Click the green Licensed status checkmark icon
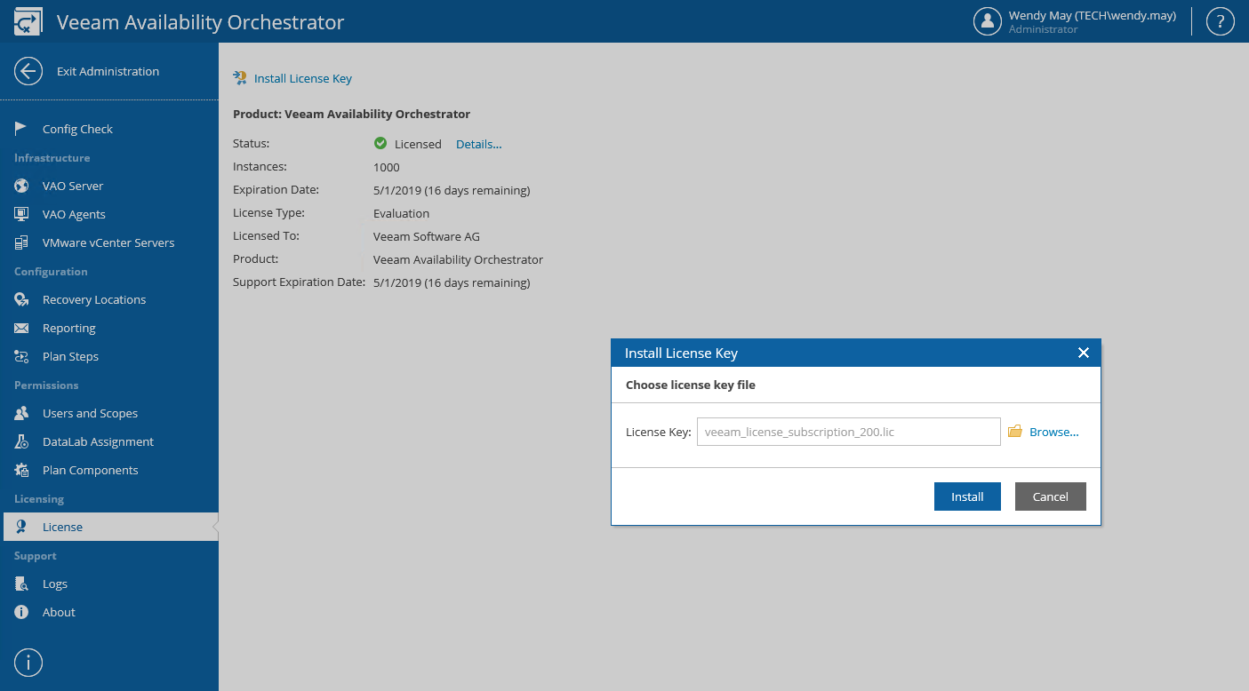 [x=380, y=143]
